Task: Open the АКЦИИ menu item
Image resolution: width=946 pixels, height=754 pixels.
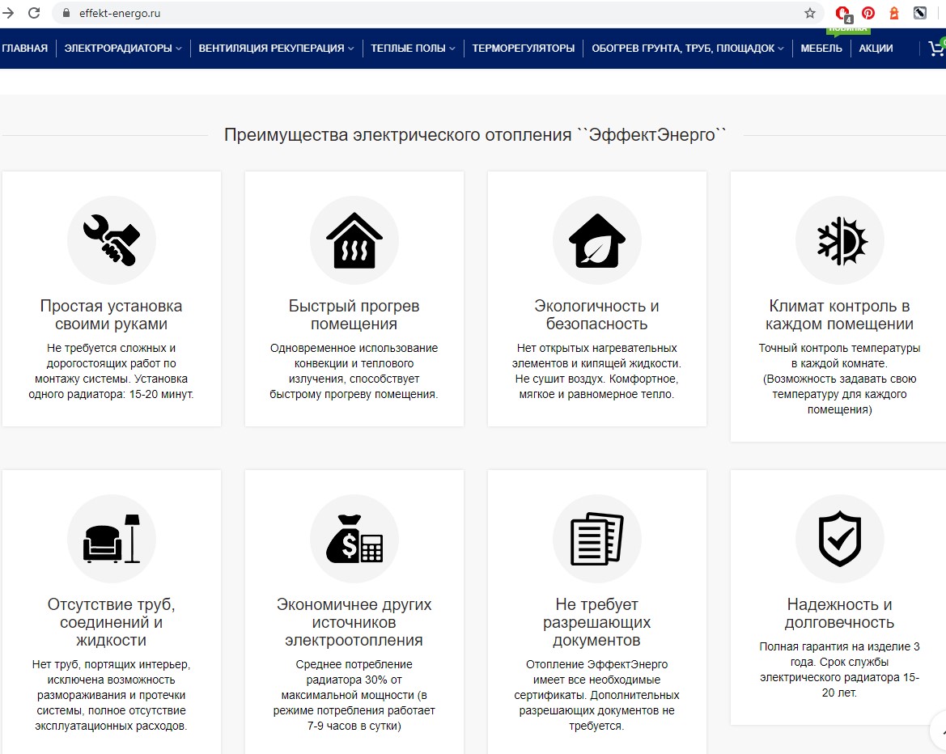Action: click(x=876, y=49)
